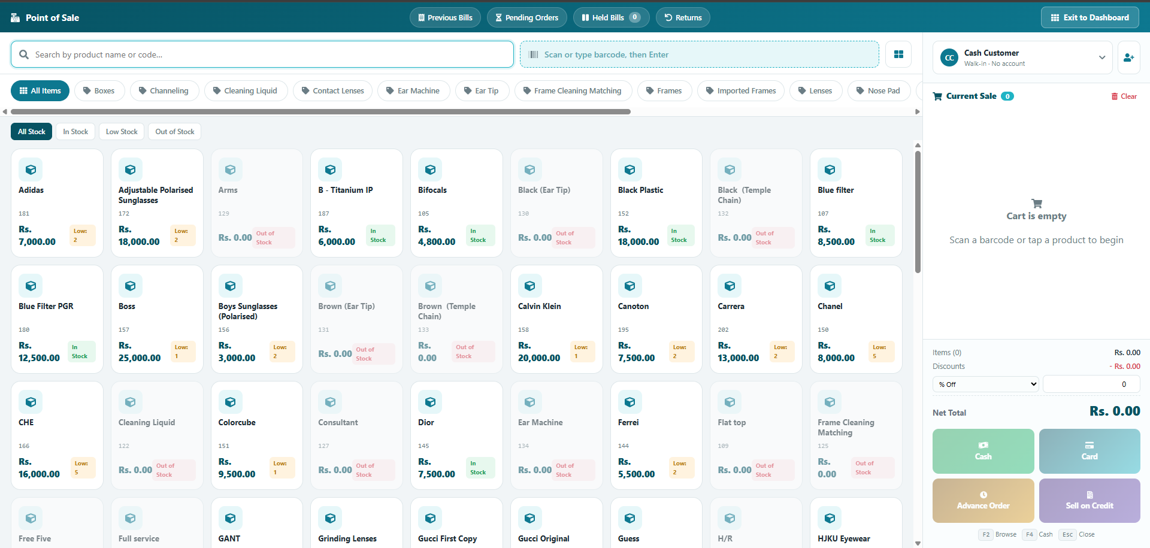This screenshot has height=548, width=1150.
Task: Open the % Off discount type dropdown
Action: [985, 384]
